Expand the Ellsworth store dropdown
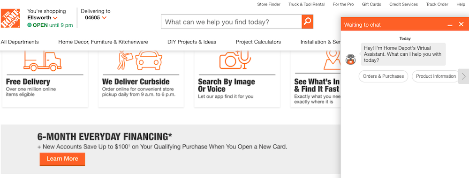 55,18
